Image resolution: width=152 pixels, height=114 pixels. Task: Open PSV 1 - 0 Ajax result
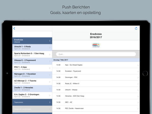click(32, 68)
